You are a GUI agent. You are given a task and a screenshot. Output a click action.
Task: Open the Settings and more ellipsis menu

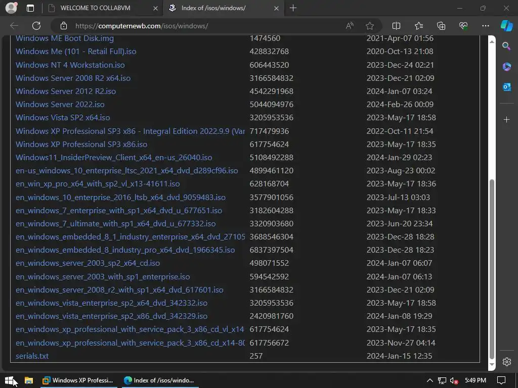coord(485,26)
